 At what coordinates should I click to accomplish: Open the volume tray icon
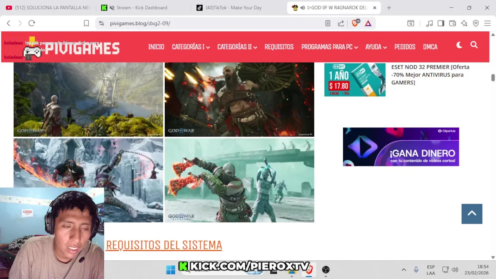(455, 270)
